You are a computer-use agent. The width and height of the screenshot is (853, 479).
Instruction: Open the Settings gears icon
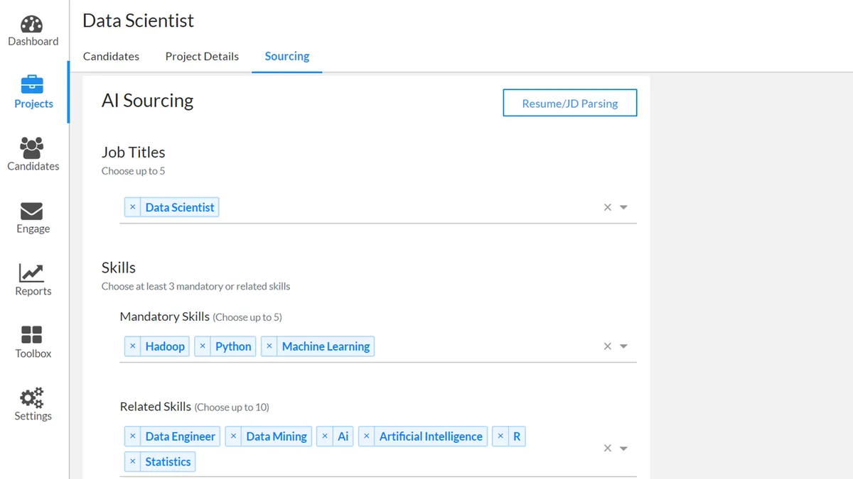[x=32, y=397]
